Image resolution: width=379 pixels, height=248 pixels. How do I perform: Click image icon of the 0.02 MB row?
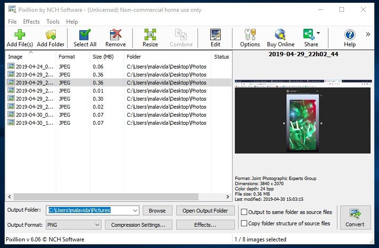click(11, 106)
